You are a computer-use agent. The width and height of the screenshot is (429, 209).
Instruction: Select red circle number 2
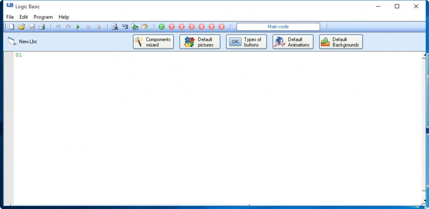pos(182,27)
